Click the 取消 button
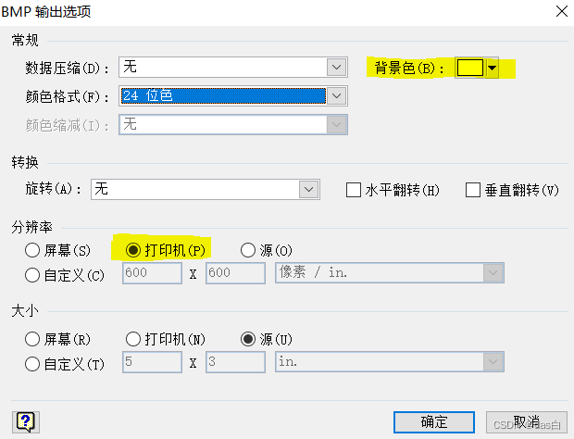 click(x=527, y=422)
